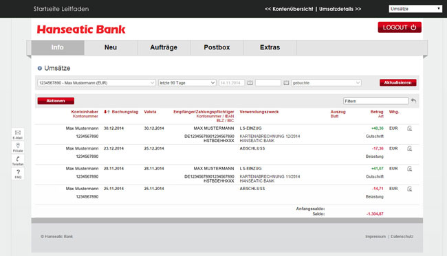Go to Startseite Leitfaden
The height and width of the screenshot is (256, 447).
(61, 9)
